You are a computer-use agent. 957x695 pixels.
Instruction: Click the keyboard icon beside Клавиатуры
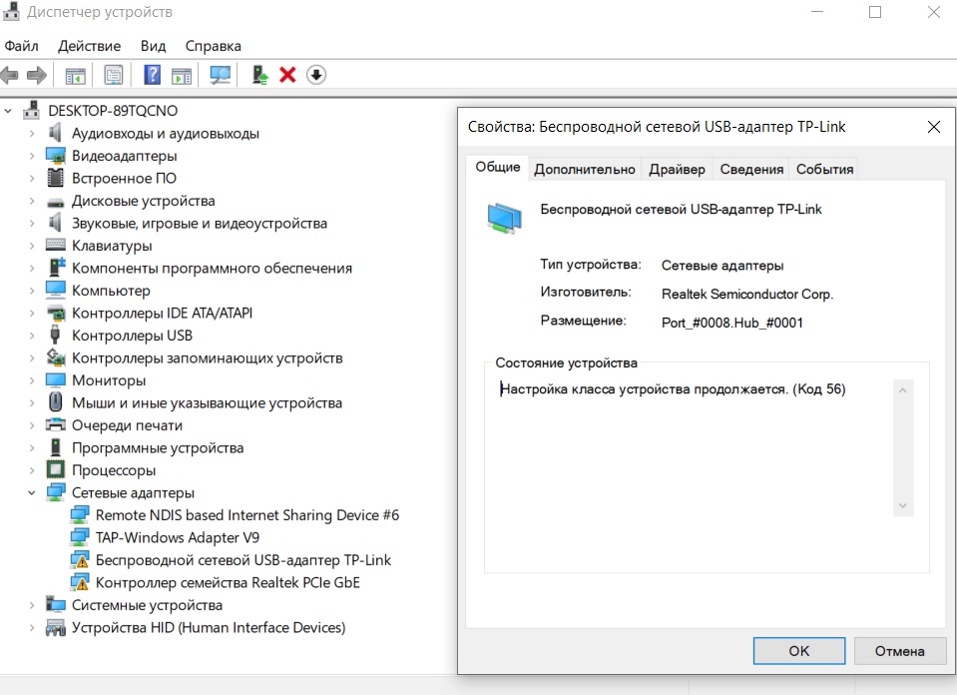56,245
